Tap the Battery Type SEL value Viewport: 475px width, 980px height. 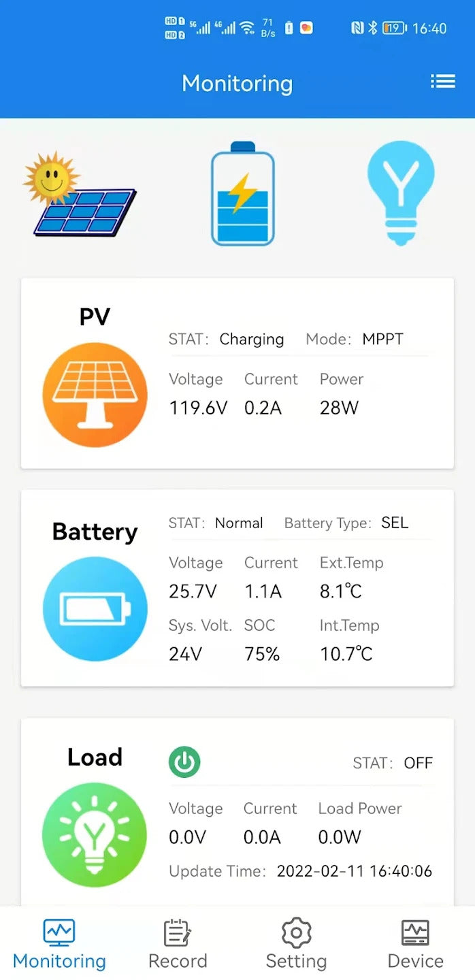(x=395, y=523)
